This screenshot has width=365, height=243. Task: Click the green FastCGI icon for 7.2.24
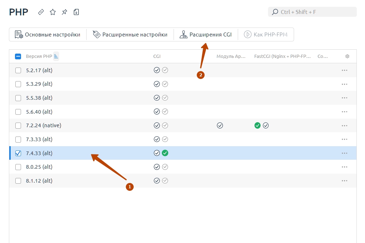[x=257, y=125]
